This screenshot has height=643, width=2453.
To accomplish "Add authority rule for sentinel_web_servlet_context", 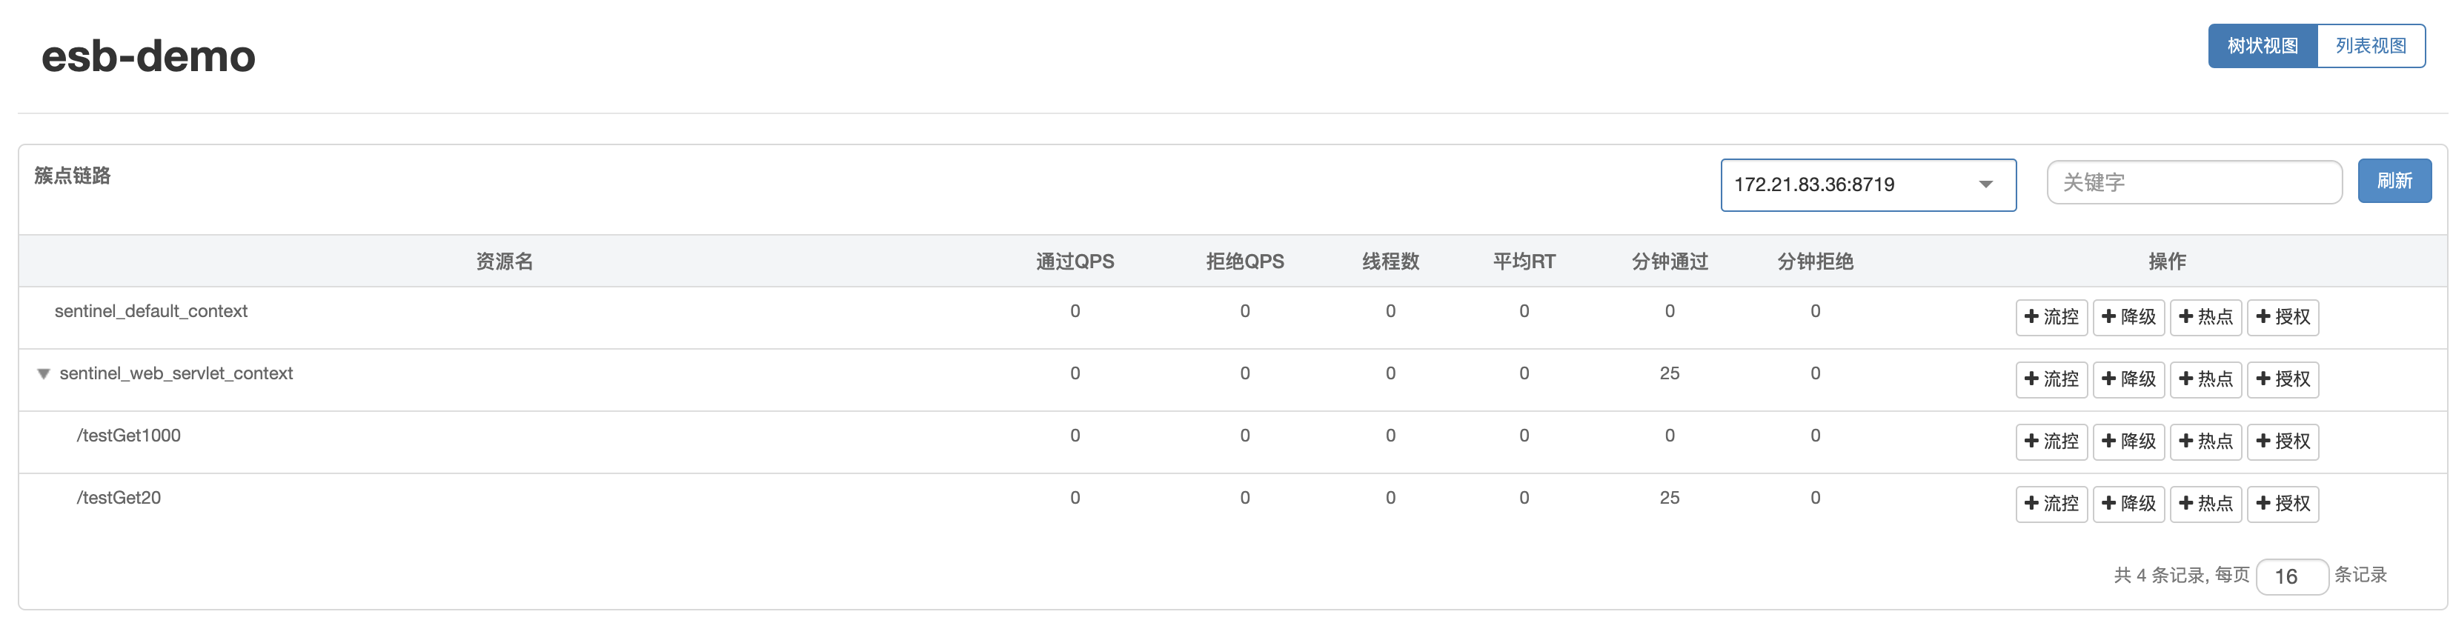I will click(x=2283, y=379).
